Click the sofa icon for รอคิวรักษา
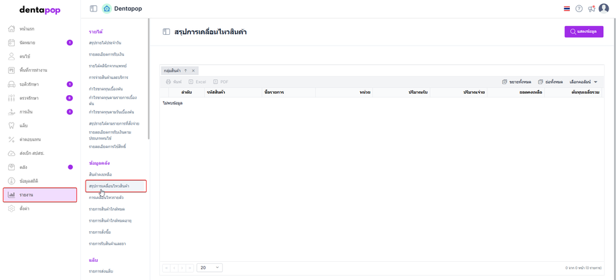 coord(11,84)
